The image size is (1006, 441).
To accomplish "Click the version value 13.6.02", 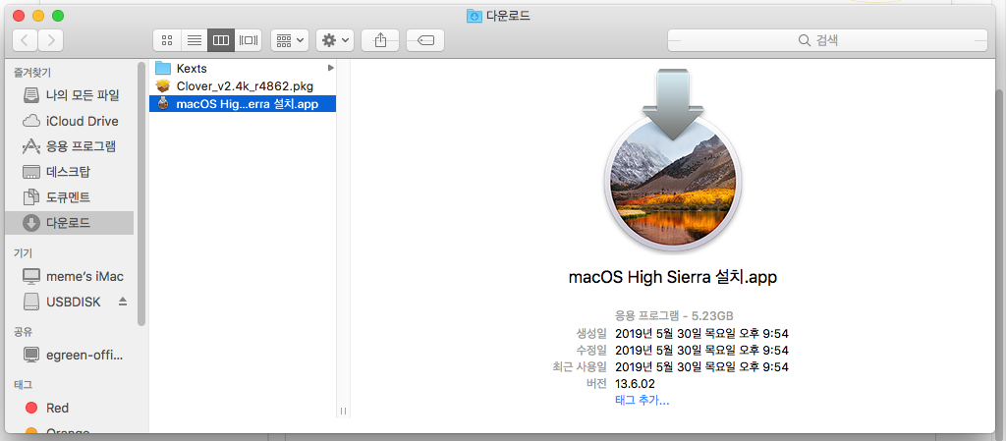I will coord(635,383).
